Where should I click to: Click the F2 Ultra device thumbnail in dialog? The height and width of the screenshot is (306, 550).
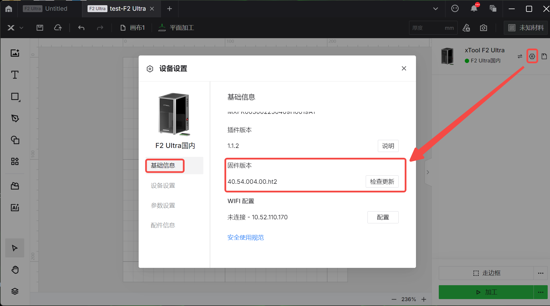[x=174, y=114]
